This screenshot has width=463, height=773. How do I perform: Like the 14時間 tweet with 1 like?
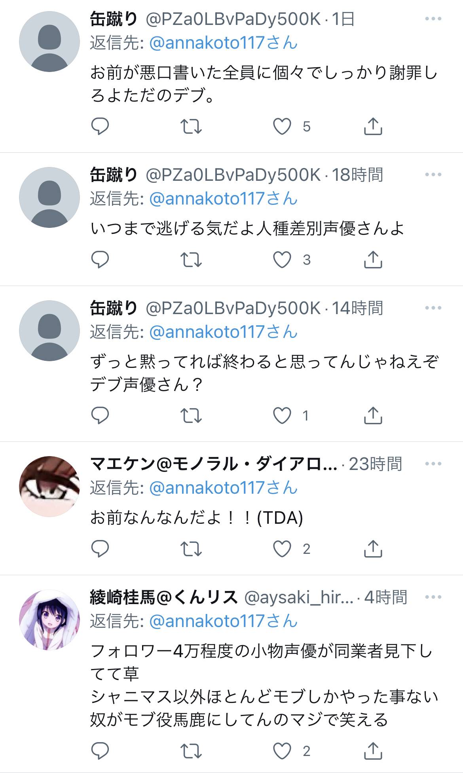(x=282, y=415)
